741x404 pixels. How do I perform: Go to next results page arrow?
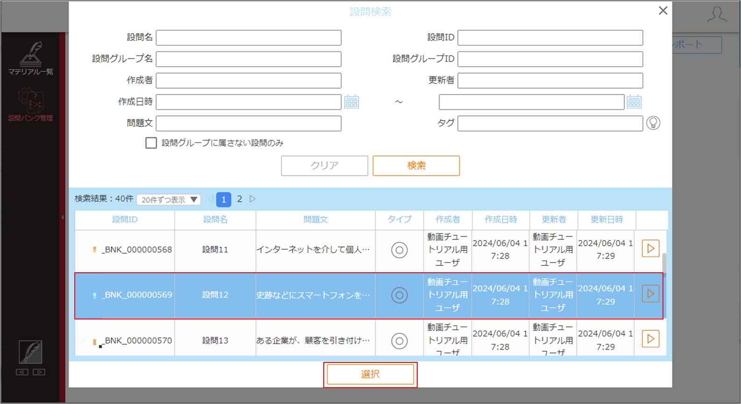(x=253, y=199)
